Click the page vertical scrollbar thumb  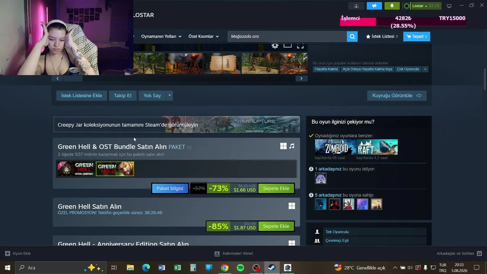pyautogui.click(x=484, y=79)
